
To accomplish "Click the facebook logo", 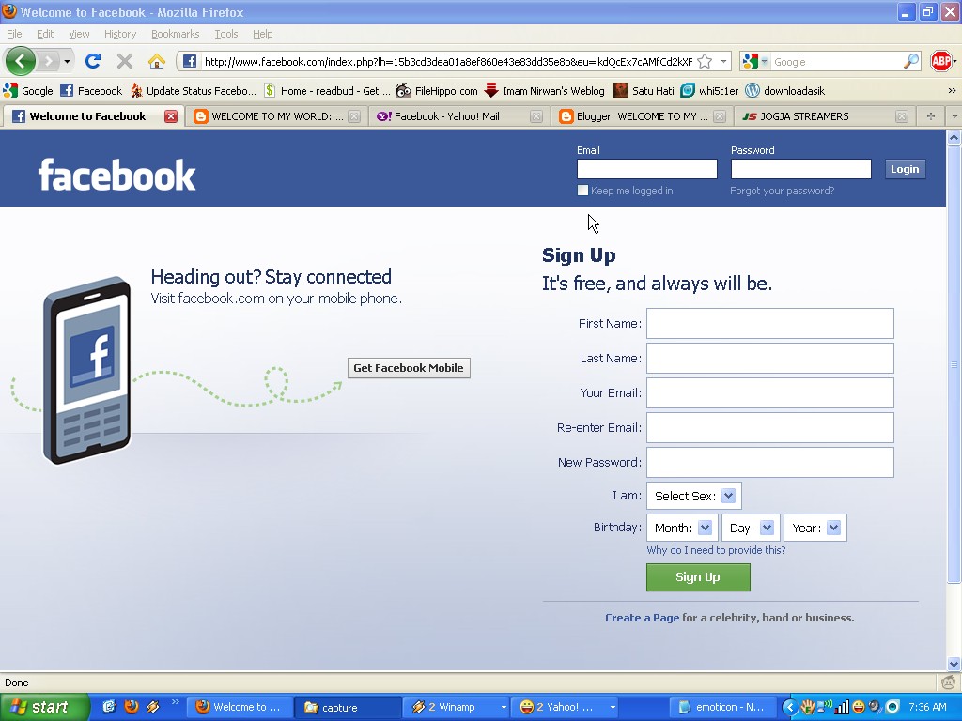I will [x=116, y=176].
